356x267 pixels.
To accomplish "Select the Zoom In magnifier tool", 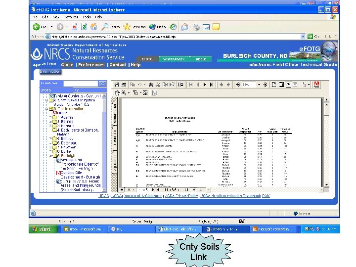I will point(124,93).
